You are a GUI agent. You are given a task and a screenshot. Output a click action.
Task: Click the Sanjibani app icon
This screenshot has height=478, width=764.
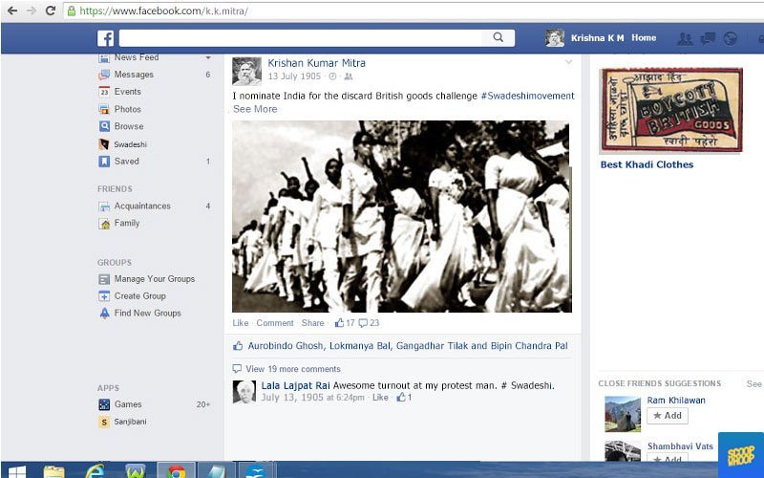tap(104, 422)
